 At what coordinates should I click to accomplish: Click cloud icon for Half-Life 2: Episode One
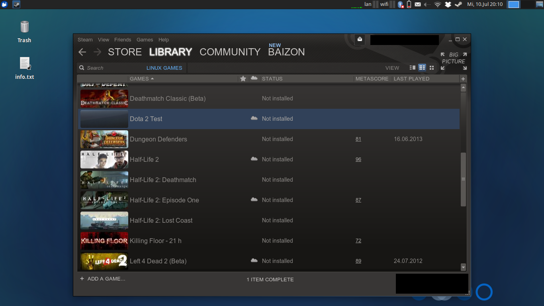pos(254,200)
